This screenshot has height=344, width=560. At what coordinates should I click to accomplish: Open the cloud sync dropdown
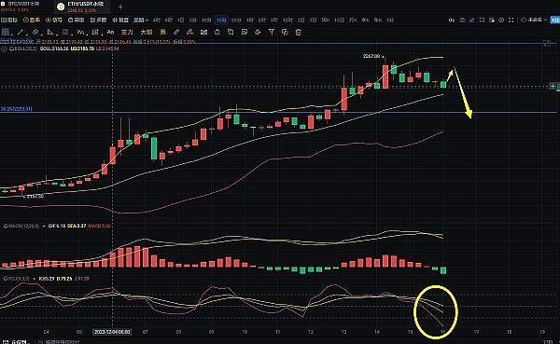coord(534,20)
